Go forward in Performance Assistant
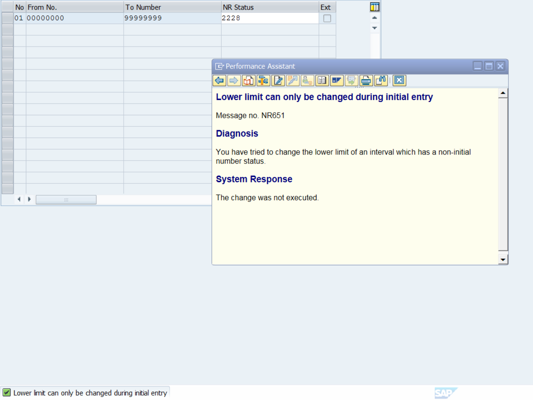533x400 pixels. pos(234,80)
